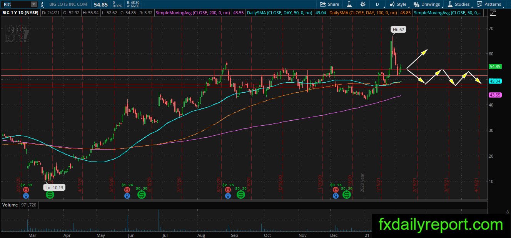Open the flask Edit Studies icon

349,4
